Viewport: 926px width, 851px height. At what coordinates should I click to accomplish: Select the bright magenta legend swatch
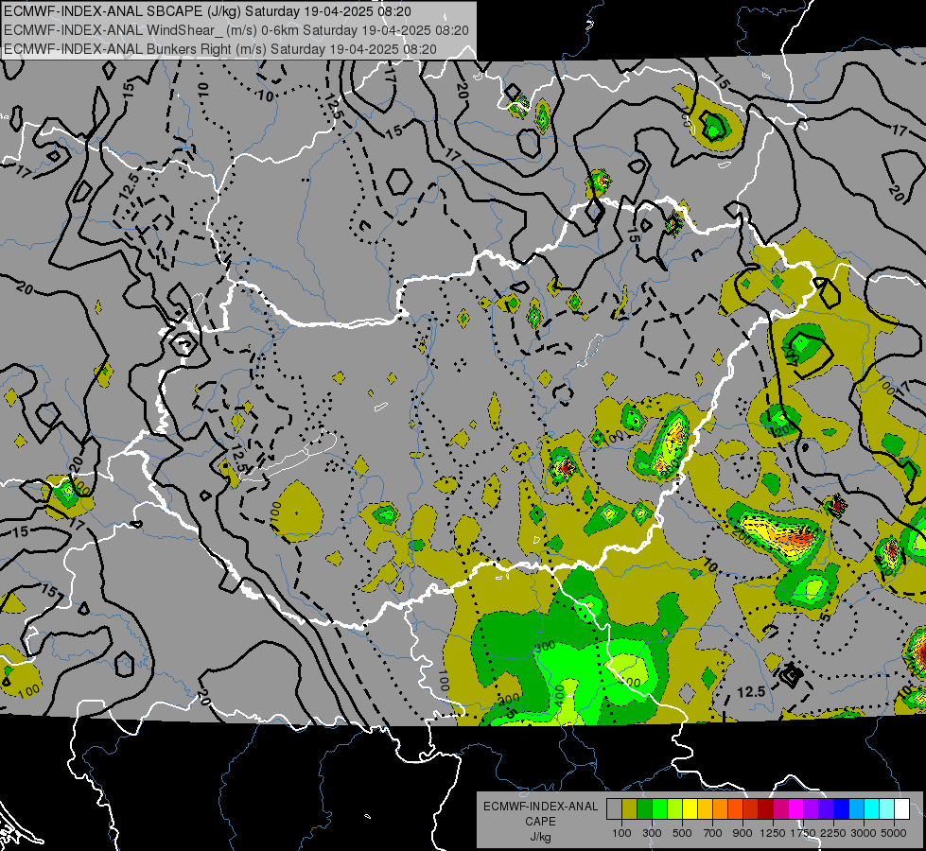pos(796,809)
